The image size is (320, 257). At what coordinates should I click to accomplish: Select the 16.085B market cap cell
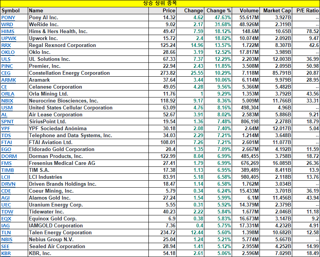(x=276, y=163)
